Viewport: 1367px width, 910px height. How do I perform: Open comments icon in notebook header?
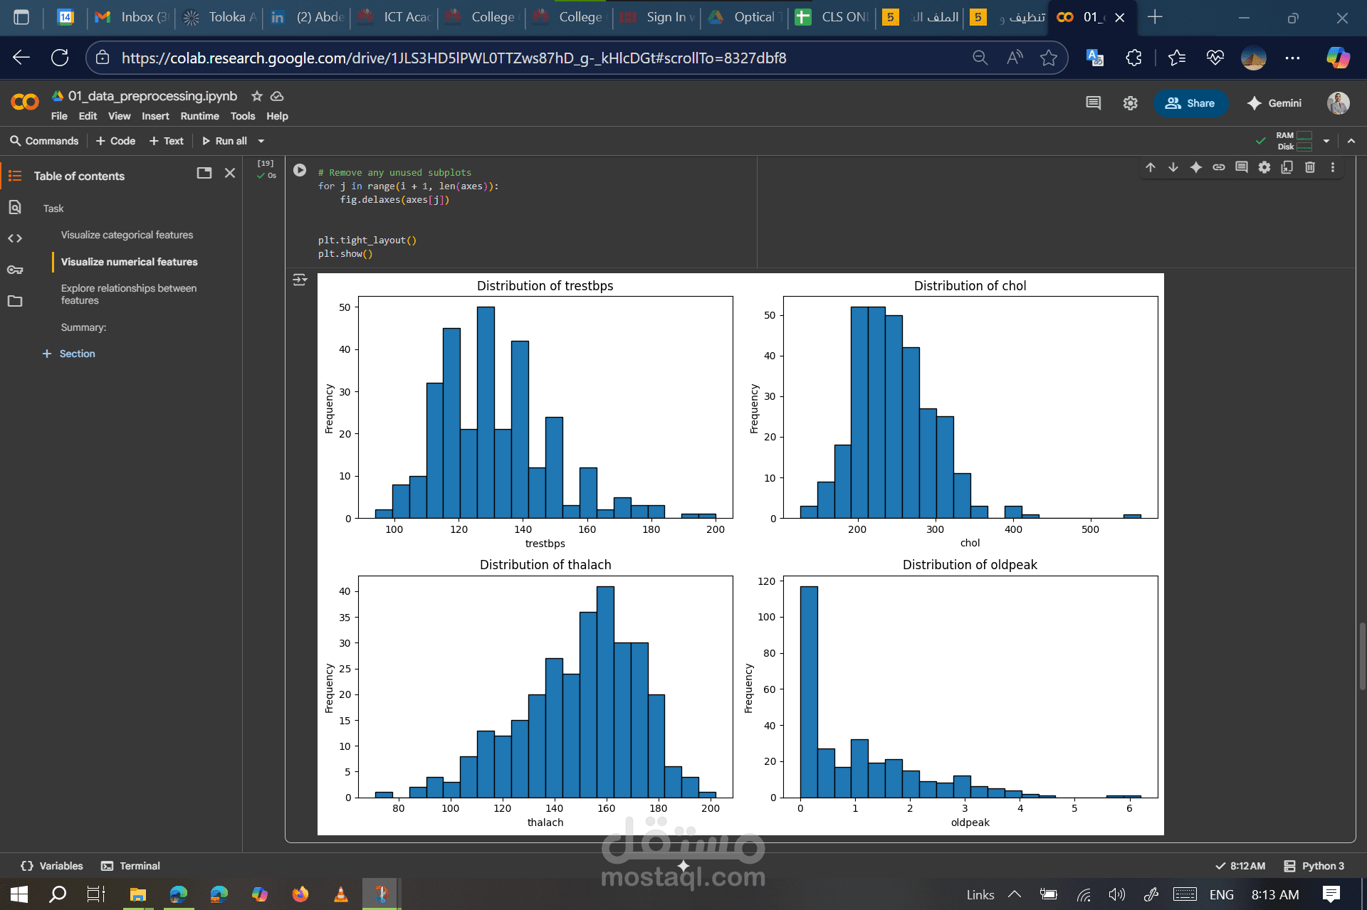click(1093, 103)
